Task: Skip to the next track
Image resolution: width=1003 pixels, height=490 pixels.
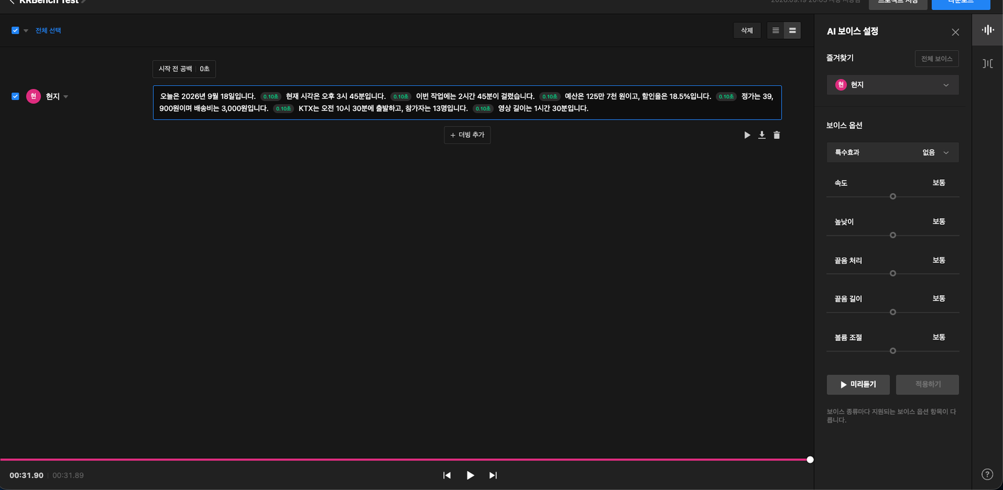Action: [493, 475]
